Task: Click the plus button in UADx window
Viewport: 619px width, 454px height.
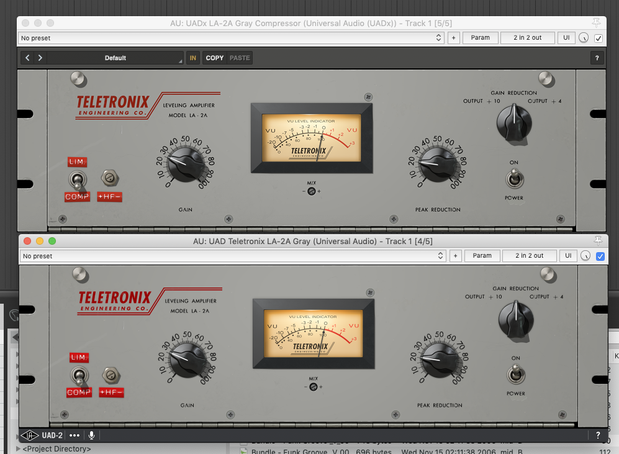Action: coord(454,38)
